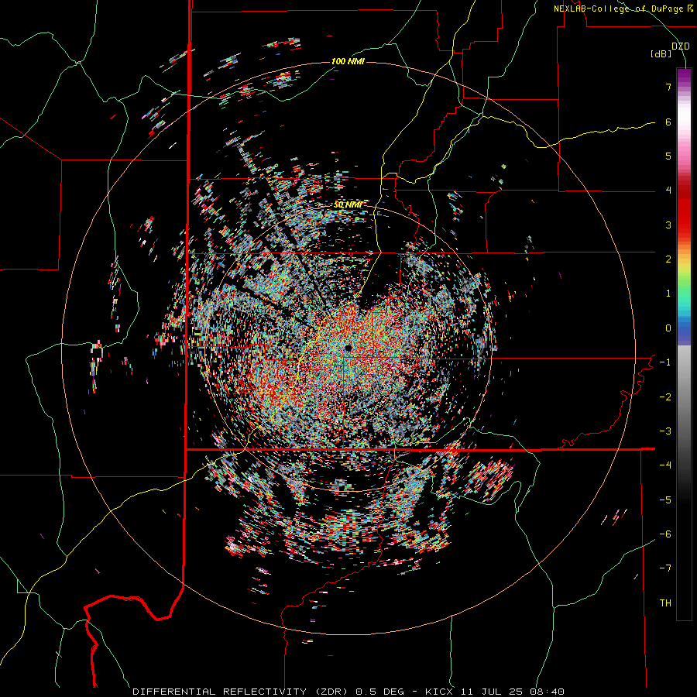Click the 0 value on the color scale
The width and height of the screenshot is (697, 697).
tap(668, 328)
